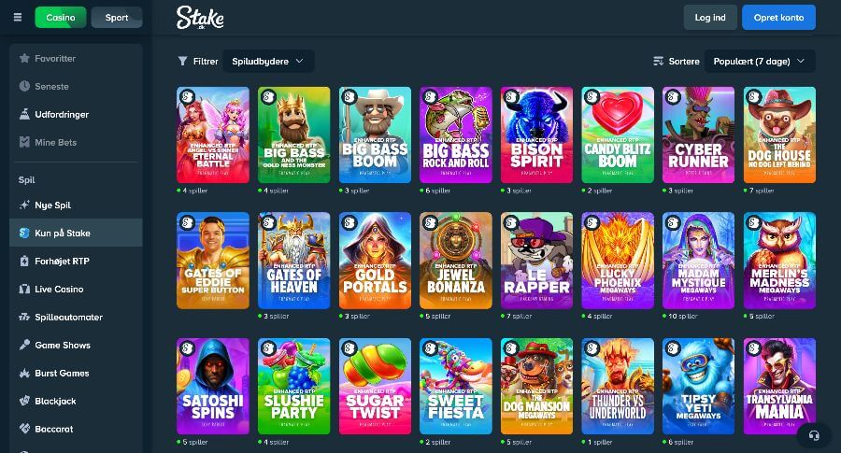Click the Seneste clock icon
The height and width of the screenshot is (453, 841).
[24, 86]
